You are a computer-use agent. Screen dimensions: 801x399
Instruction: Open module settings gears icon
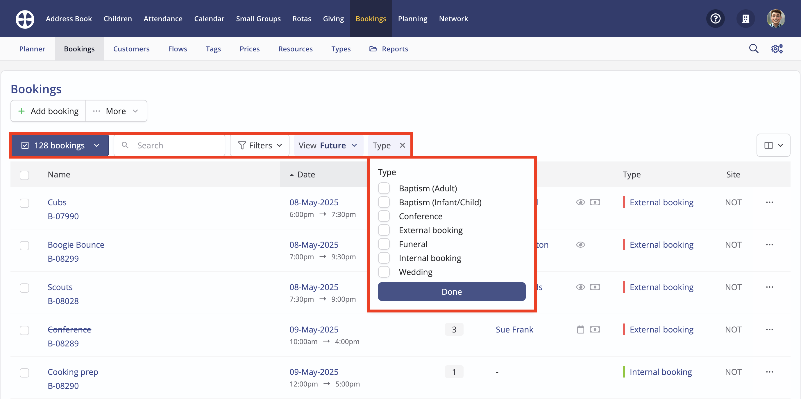pyautogui.click(x=777, y=49)
